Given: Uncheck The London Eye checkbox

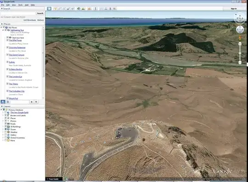Looking at the screenshot, I should point(7,76).
